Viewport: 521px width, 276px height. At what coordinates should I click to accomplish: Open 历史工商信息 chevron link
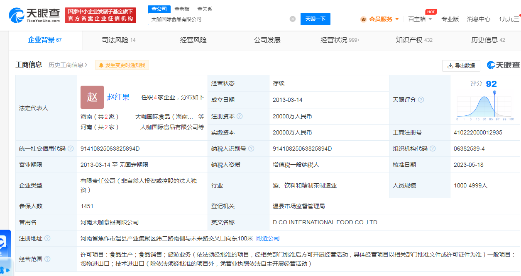click(68, 65)
